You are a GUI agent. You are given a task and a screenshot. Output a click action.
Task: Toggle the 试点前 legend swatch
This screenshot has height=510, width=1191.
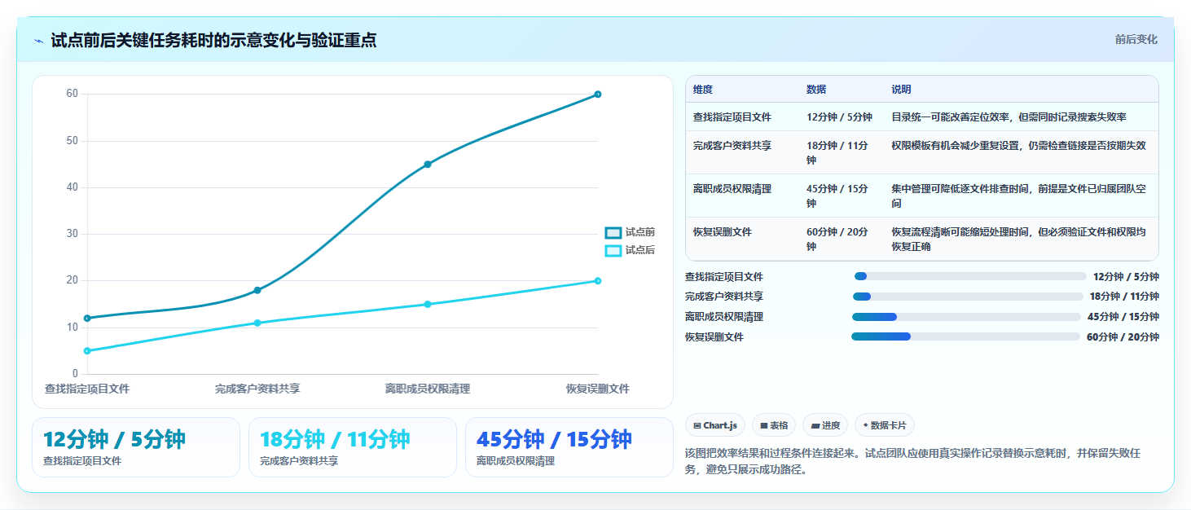[613, 233]
